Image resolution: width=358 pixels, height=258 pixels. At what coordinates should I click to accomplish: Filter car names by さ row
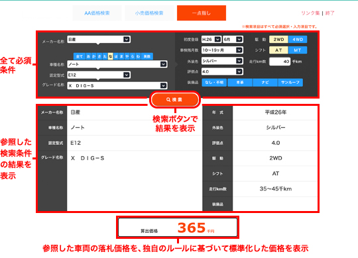(x=99, y=56)
